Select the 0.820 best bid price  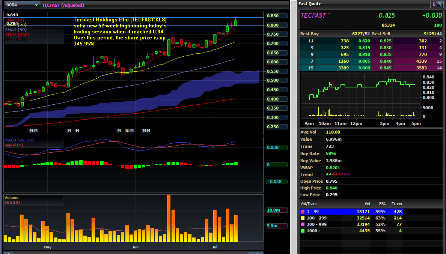[x=364, y=41]
